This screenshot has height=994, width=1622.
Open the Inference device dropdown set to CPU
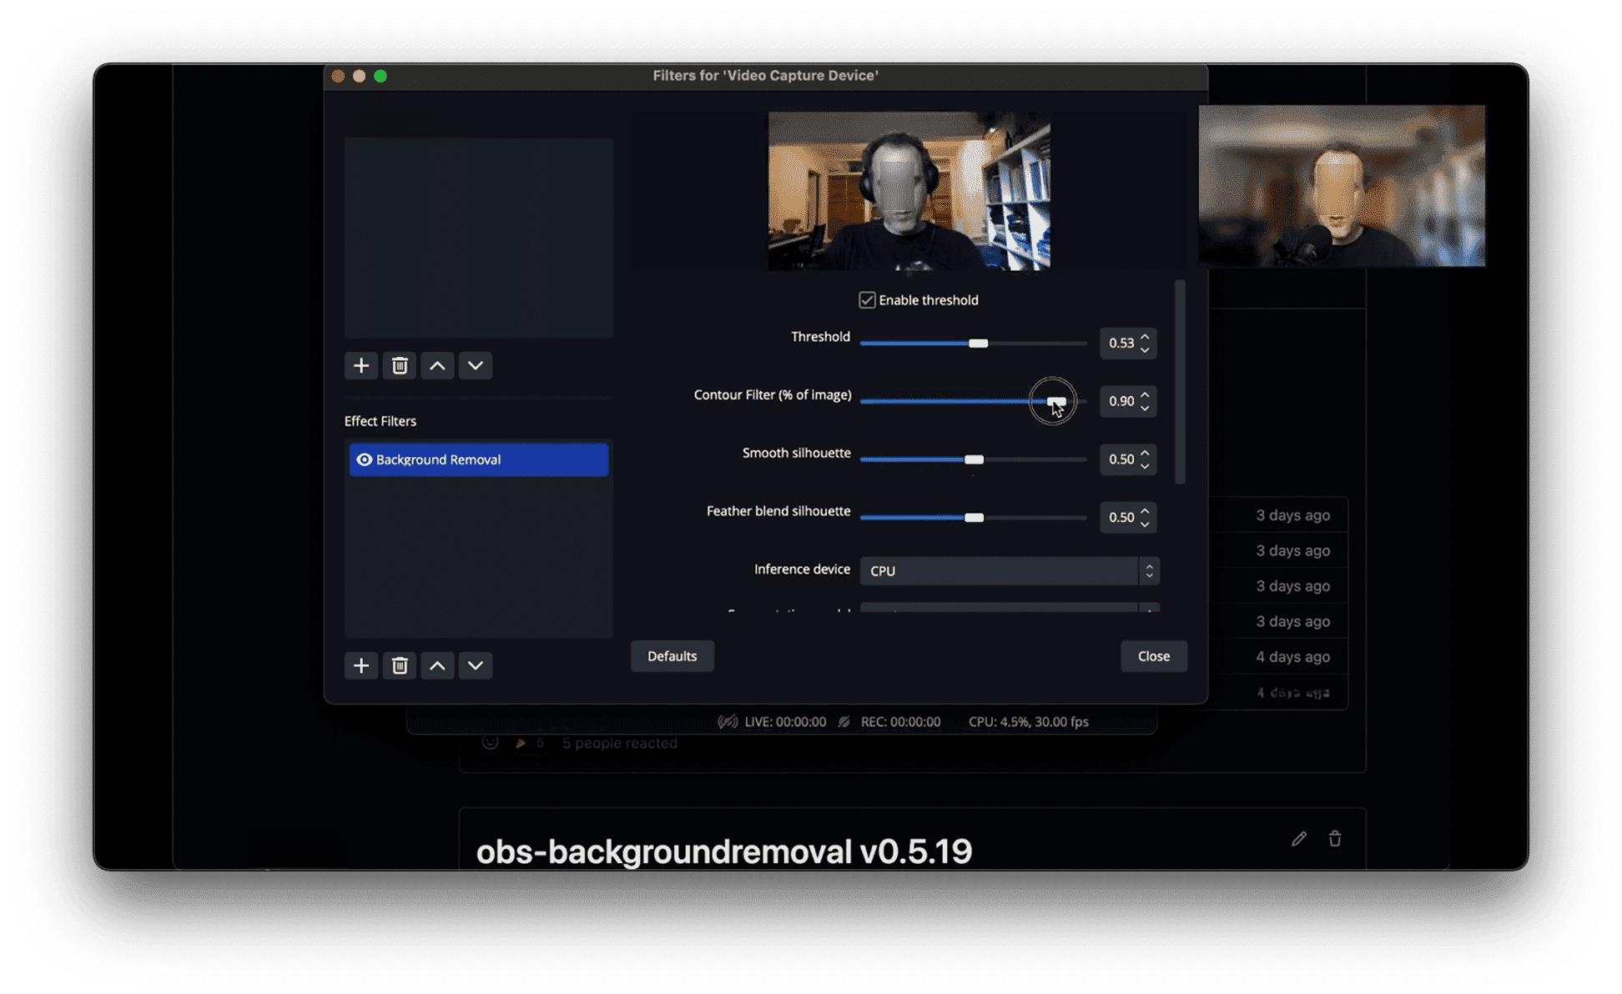(1010, 570)
